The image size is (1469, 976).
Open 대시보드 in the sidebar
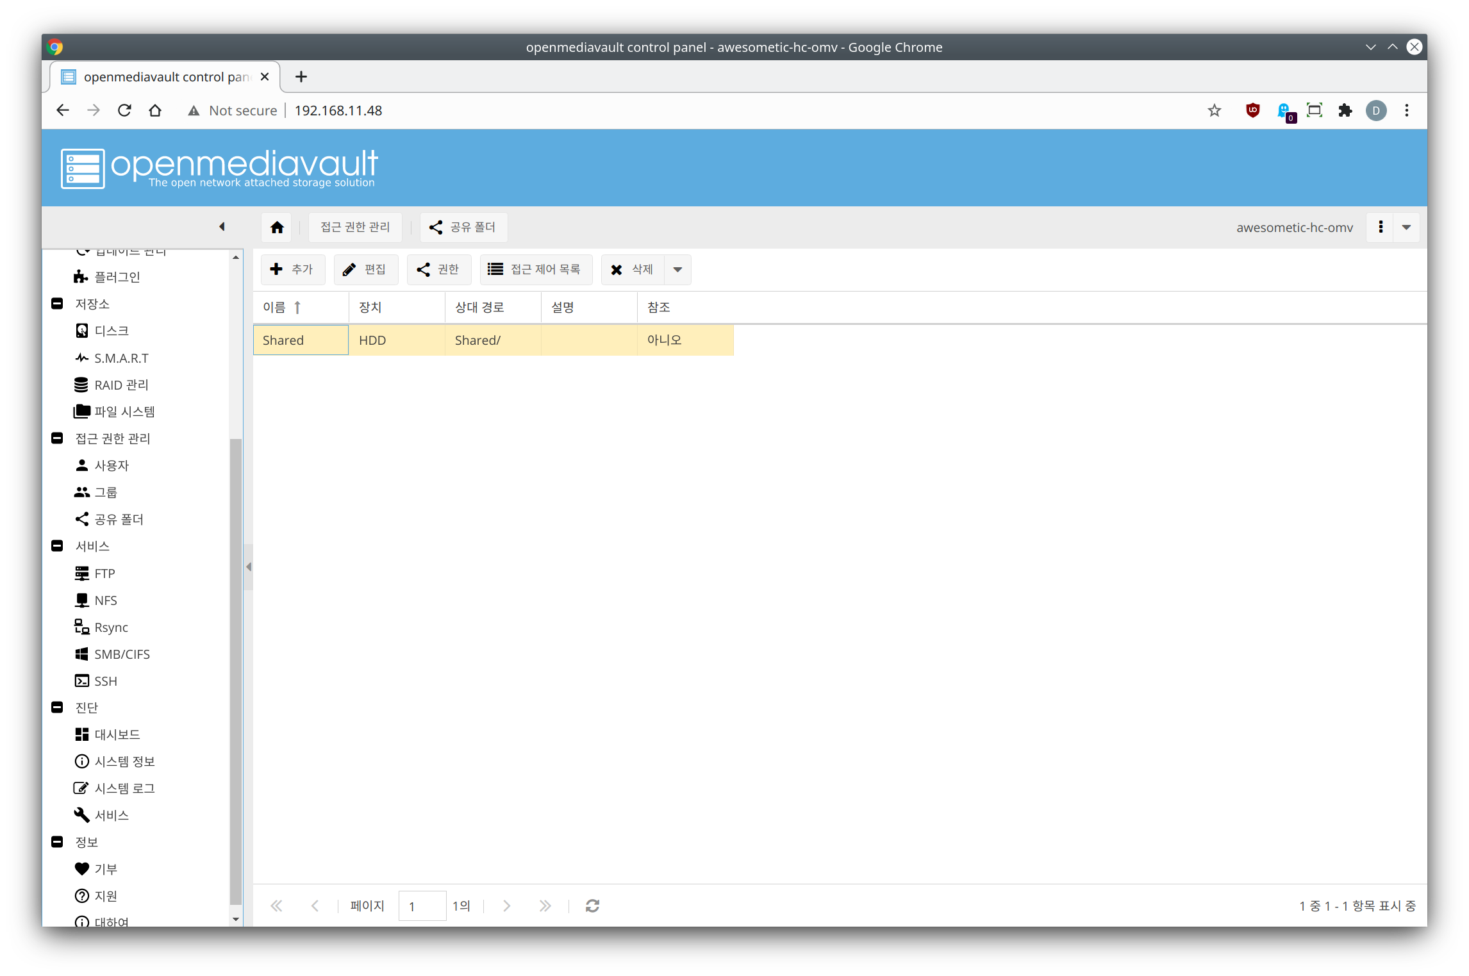(x=117, y=734)
